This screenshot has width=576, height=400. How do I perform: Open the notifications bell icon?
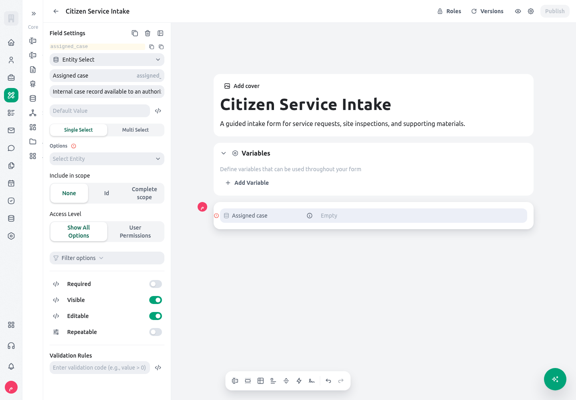click(x=11, y=366)
